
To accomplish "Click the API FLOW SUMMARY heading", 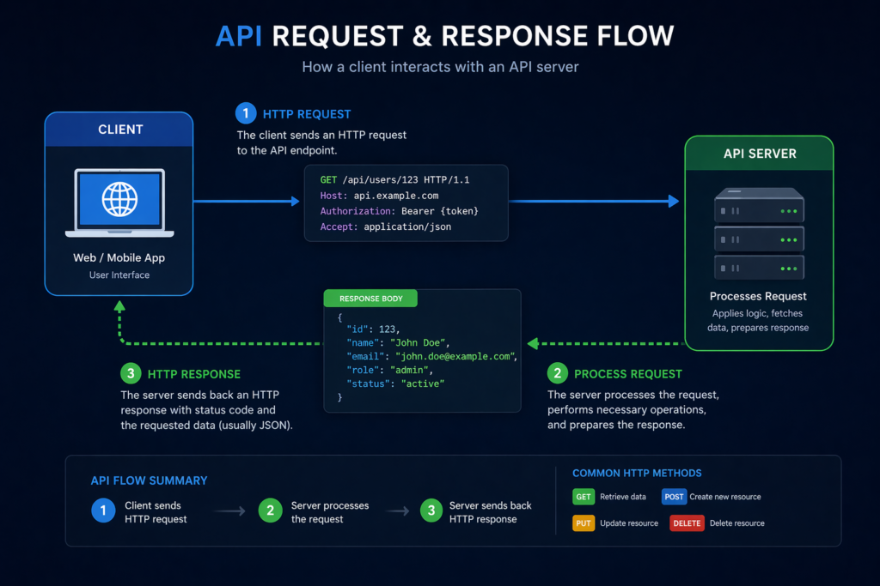I will (149, 480).
